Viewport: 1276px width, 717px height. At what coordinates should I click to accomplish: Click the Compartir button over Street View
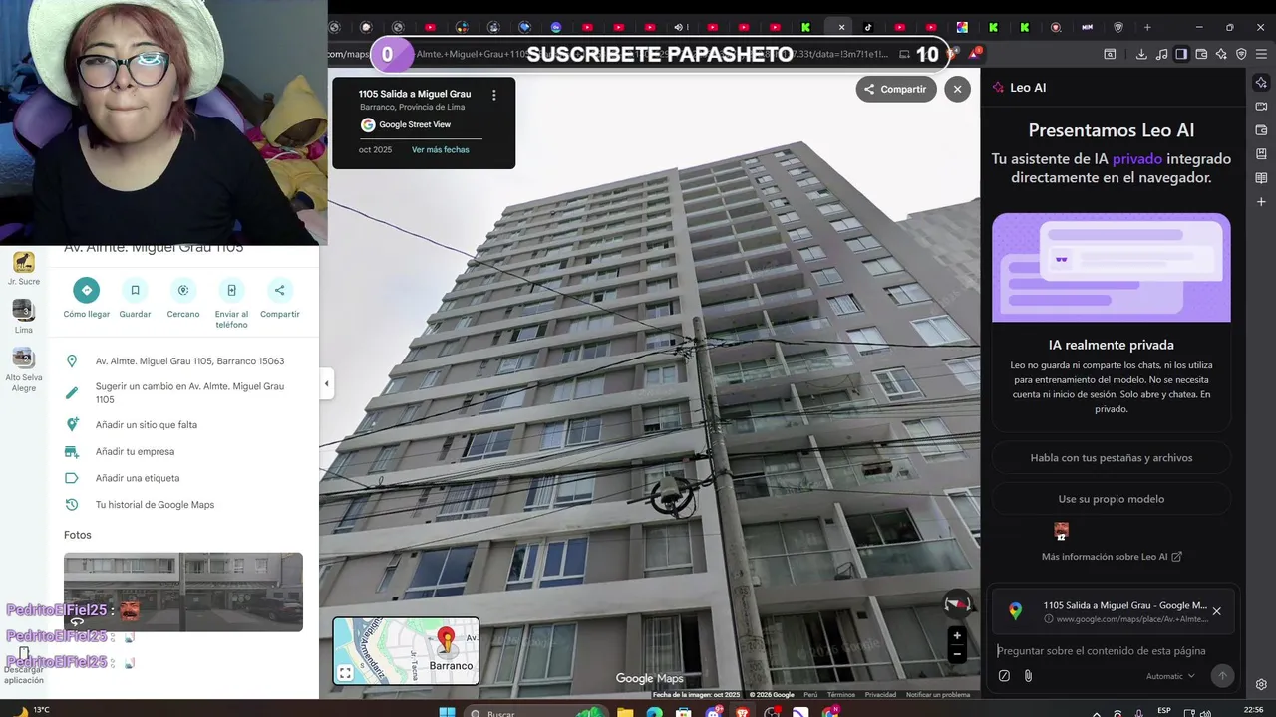[895, 89]
